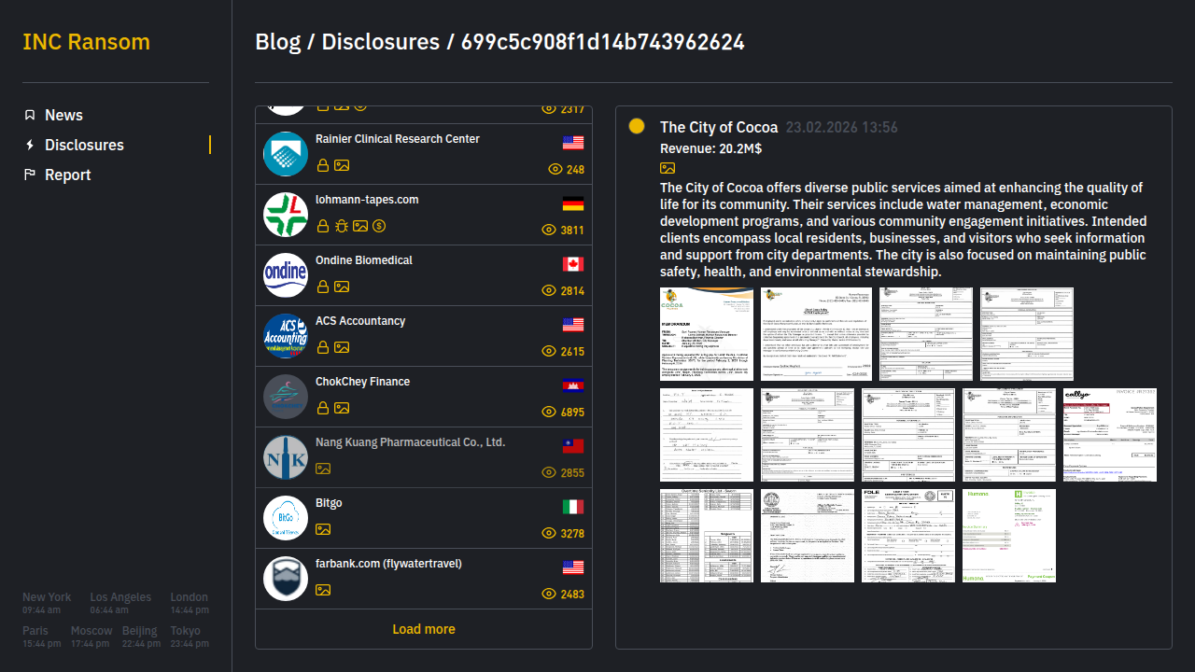Open the News page in sidebar
Image resolution: width=1195 pixels, height=672 pixels.
point(63,115)
